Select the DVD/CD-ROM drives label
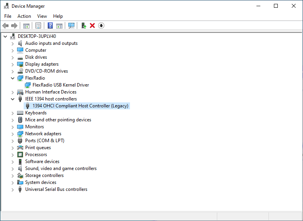Image resolution: width=303 pixels, height=221 pixels. [47, 71]
